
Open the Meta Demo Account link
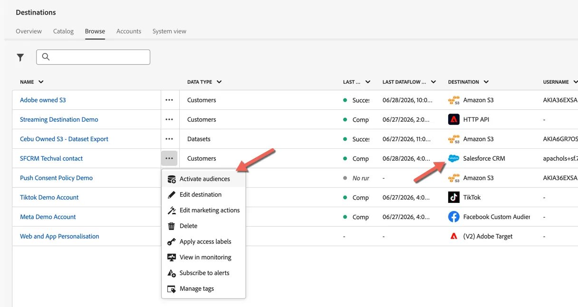click(48, 217)
